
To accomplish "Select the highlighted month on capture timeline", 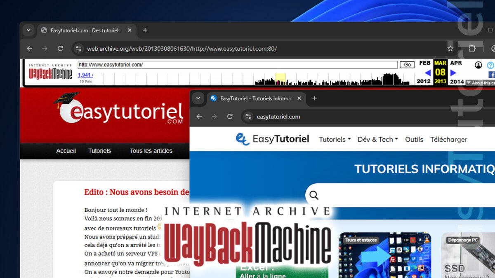I will pos(280,79).
